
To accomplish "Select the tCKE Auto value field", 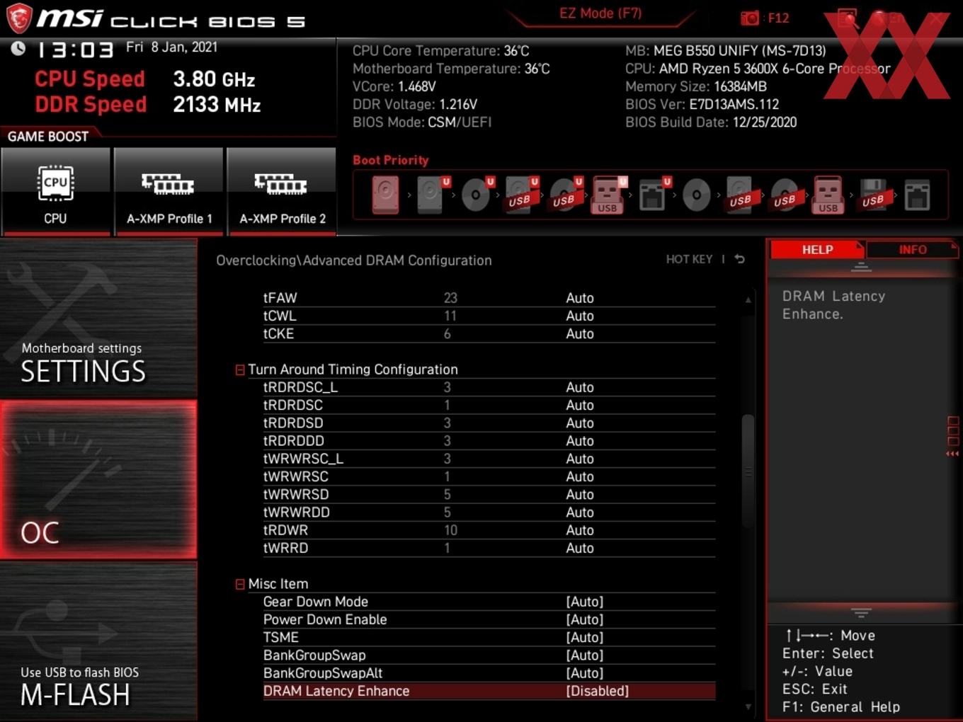I will (x=580, y=333).
